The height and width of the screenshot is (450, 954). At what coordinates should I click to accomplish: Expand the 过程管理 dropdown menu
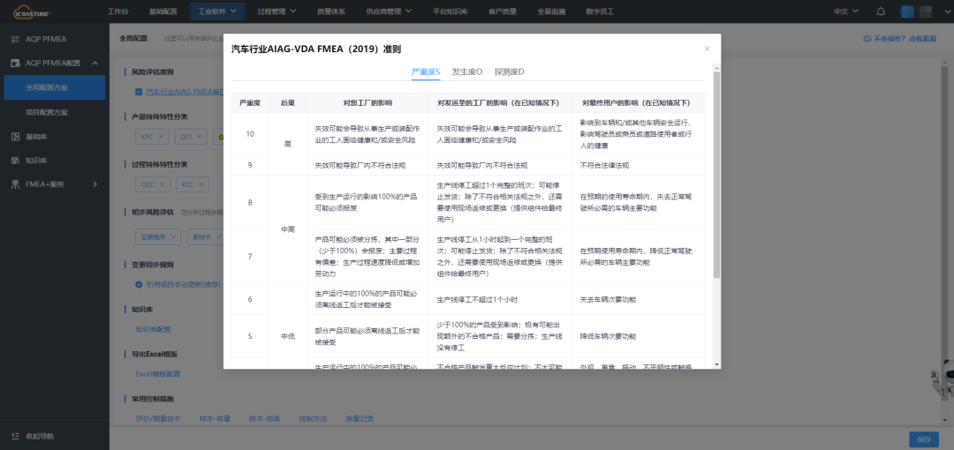[x=276, y=11]
